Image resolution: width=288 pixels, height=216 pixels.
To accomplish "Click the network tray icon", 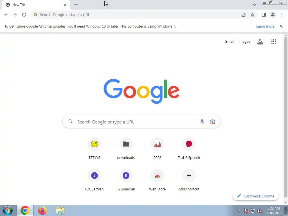I will pos(253,211).
